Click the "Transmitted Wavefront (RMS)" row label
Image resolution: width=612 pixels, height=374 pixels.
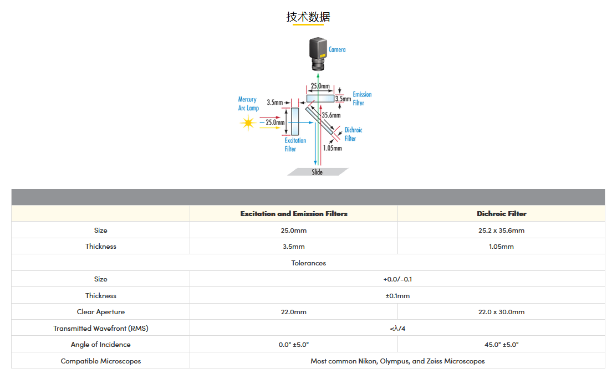pyautogui.click(x=101, y=328)
